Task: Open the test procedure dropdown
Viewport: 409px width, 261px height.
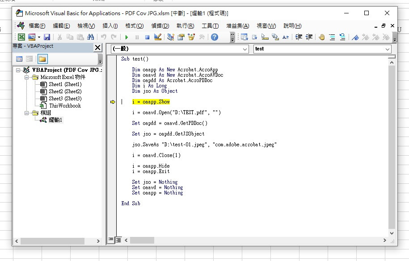Action: [388, 49]
